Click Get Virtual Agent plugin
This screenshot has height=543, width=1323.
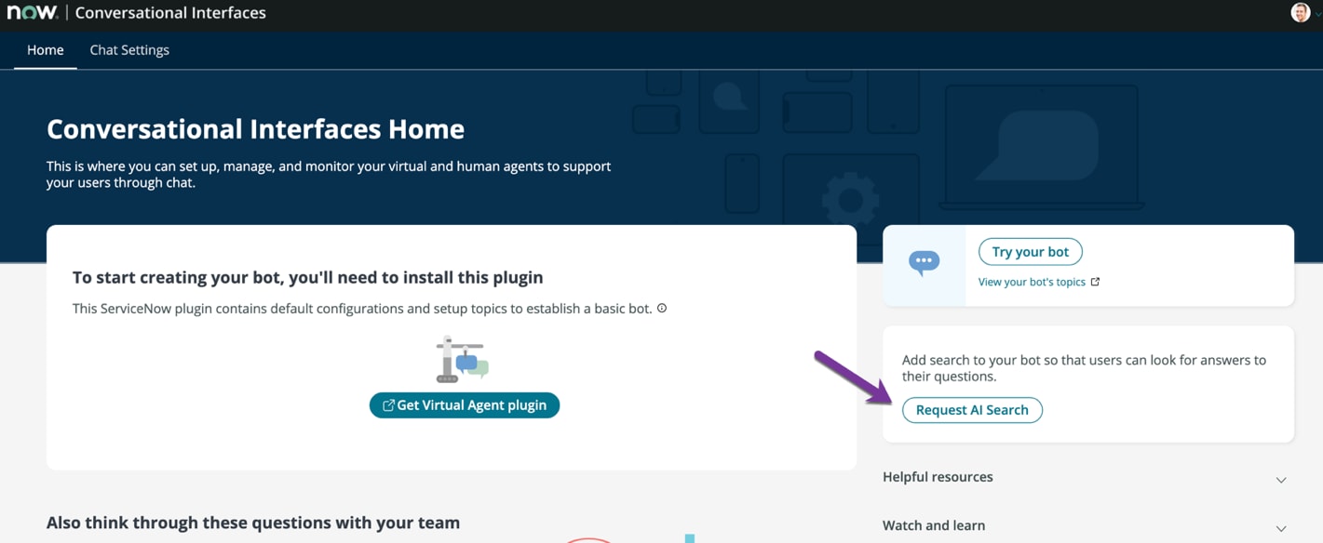click(x=464, y=404)
